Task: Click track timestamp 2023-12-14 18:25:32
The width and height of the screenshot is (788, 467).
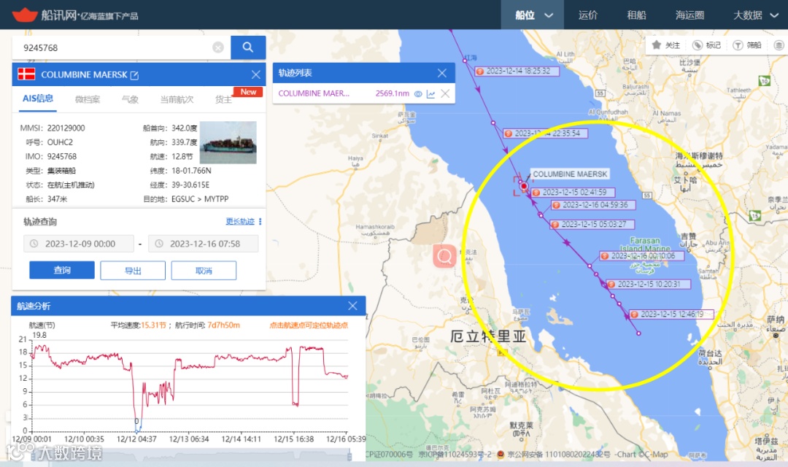Action: point(518,71)
